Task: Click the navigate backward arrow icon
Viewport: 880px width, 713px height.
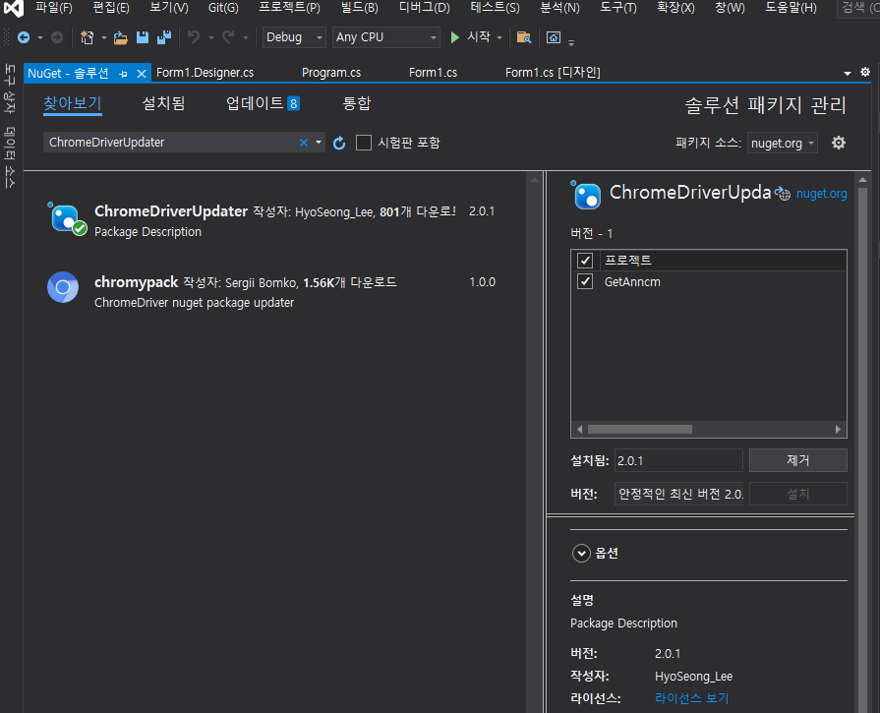Action: click(24, 37)
